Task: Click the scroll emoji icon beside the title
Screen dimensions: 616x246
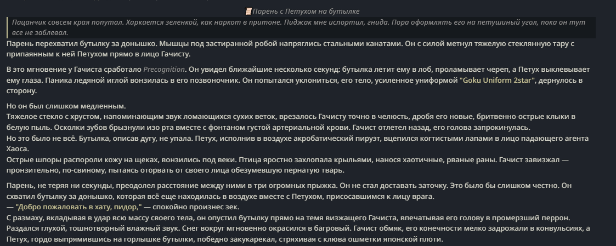Action: click(248, 12)
